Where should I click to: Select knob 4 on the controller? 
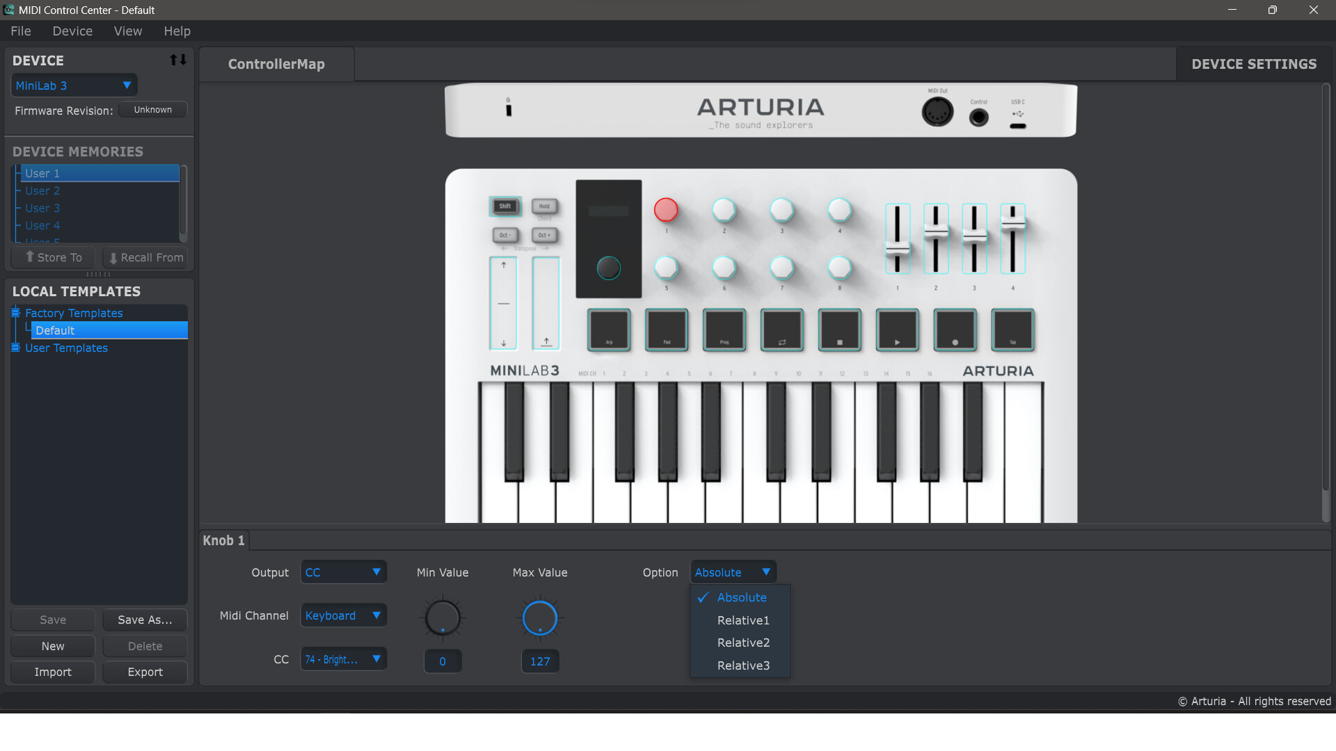coord(839,210)
